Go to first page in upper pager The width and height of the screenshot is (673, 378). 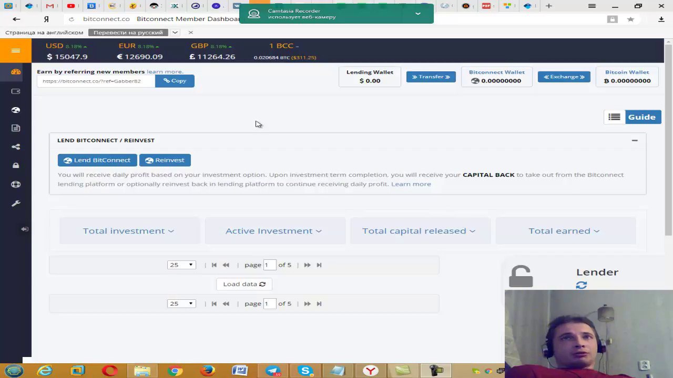(x=214, y=265)
